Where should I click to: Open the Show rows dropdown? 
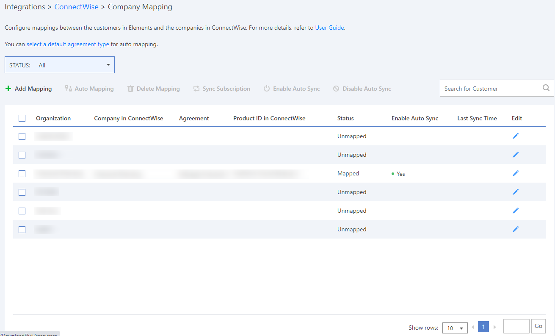tap(455, 328)
